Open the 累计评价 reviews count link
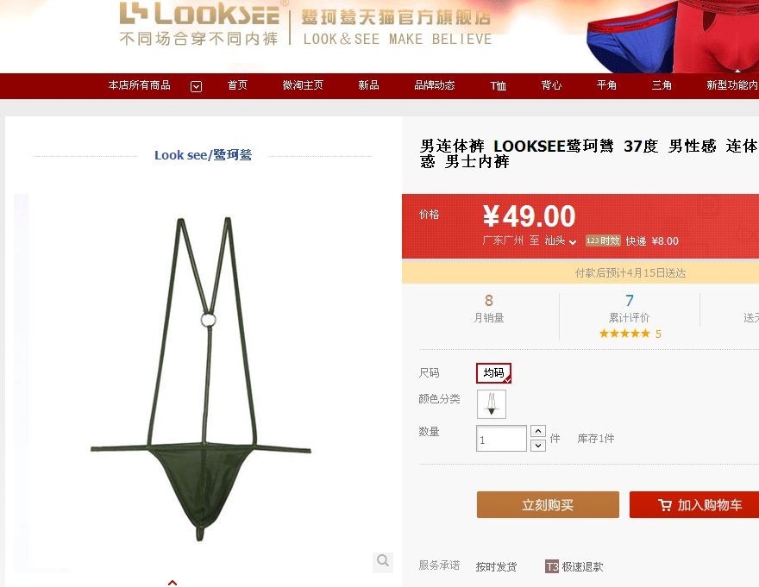Viewport: 759px width, 587px height. [630, 309]
